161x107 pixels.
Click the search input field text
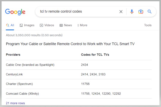click(61, 11)
